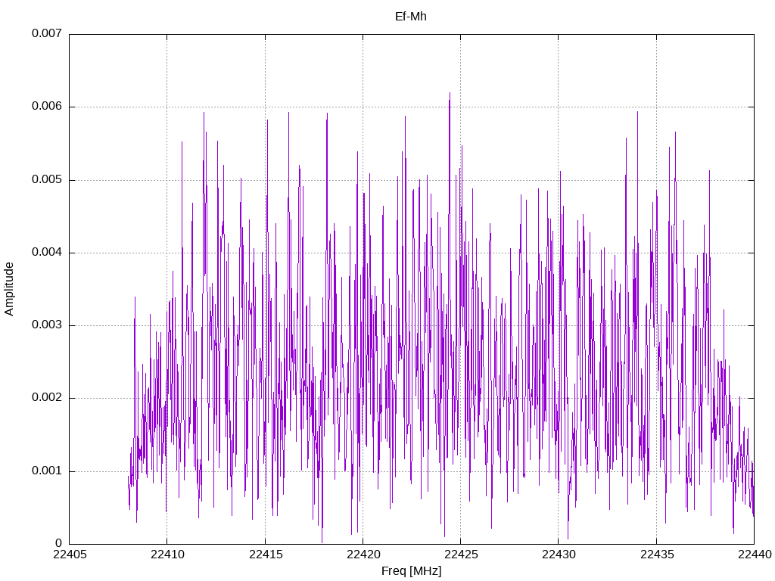
Task: Click the x-axis tick label 22410
Action: (167, 555)
